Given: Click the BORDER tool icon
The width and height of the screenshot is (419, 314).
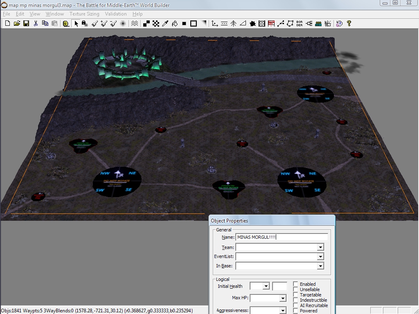Looking at the screenshot, I should [x=300, y=23].
